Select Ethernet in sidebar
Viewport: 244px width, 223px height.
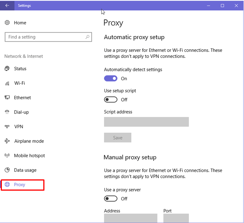tap(23, 98)
